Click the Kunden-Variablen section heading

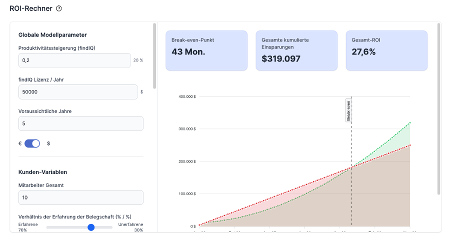tap(42, 172)
